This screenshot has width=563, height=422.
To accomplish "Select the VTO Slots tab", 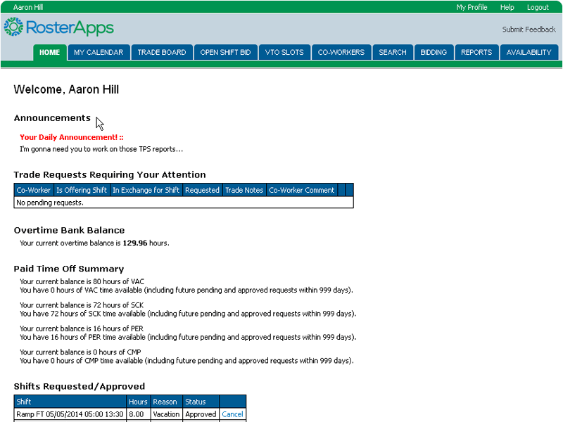I will click(x=284, y=53).
